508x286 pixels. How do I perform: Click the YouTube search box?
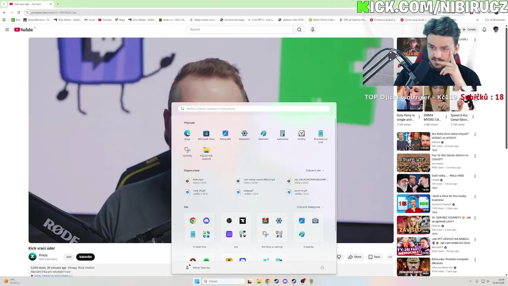(x=240, y=29)
